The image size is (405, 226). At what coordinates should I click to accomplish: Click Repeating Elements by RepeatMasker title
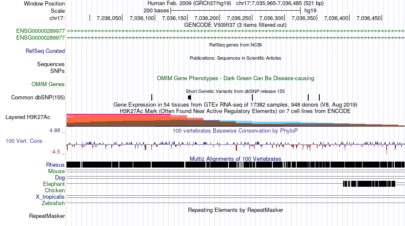click(x=236, y=210)
